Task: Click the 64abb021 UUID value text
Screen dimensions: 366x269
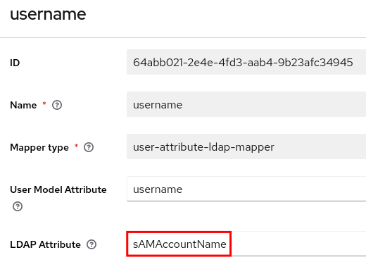Action: [x=243, y=63]
